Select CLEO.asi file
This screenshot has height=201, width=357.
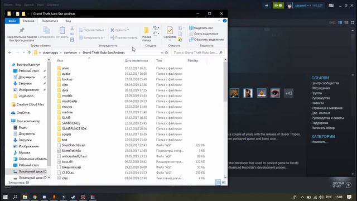point(68,173)
